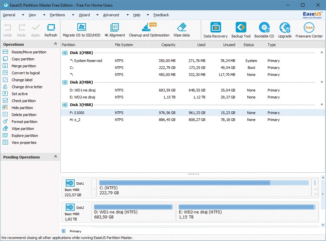Collapse the Disk 1(MBR) group

click(322, 52)
